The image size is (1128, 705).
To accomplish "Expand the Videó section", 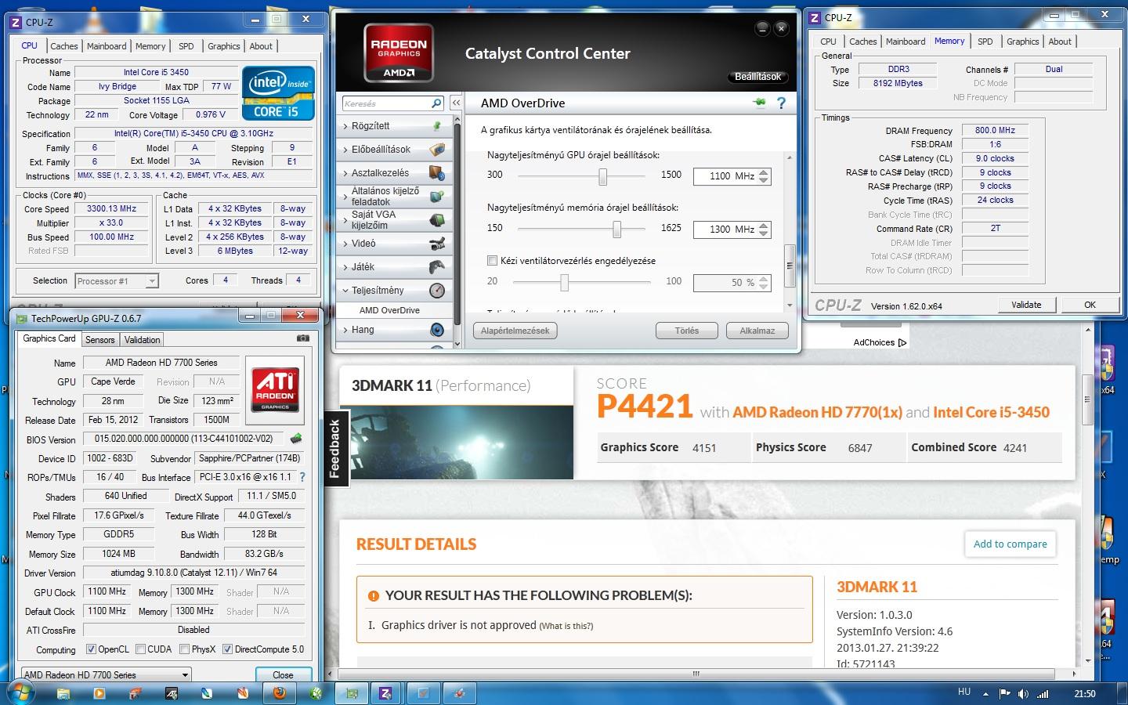I will [x=346, y=244].
